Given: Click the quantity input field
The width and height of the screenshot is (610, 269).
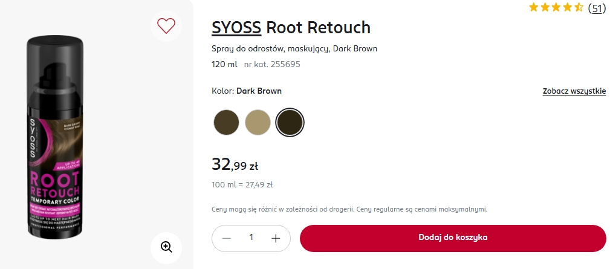Looking at the screenshot, I should (251, 238).
